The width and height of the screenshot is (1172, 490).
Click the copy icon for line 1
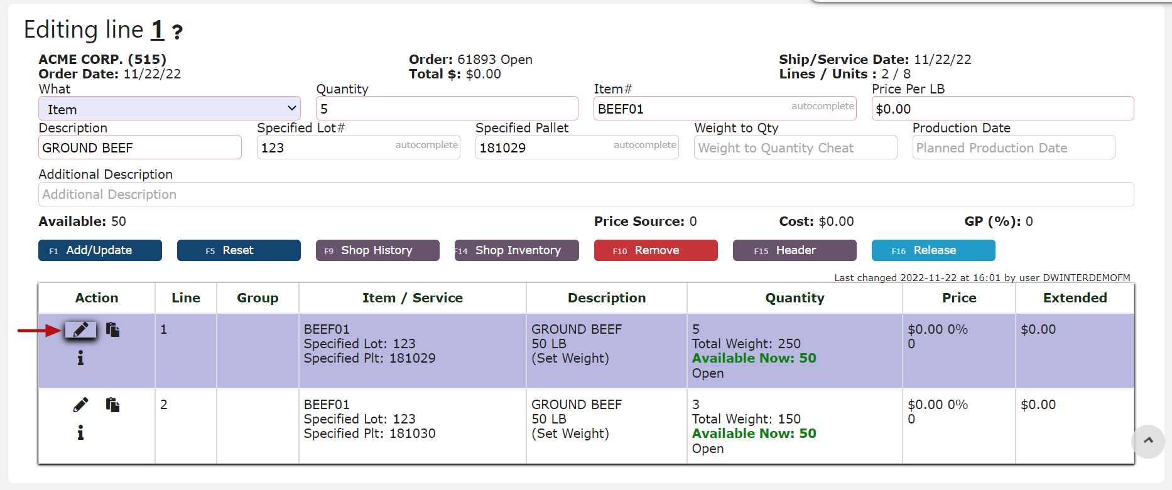(x=113, y=330)
